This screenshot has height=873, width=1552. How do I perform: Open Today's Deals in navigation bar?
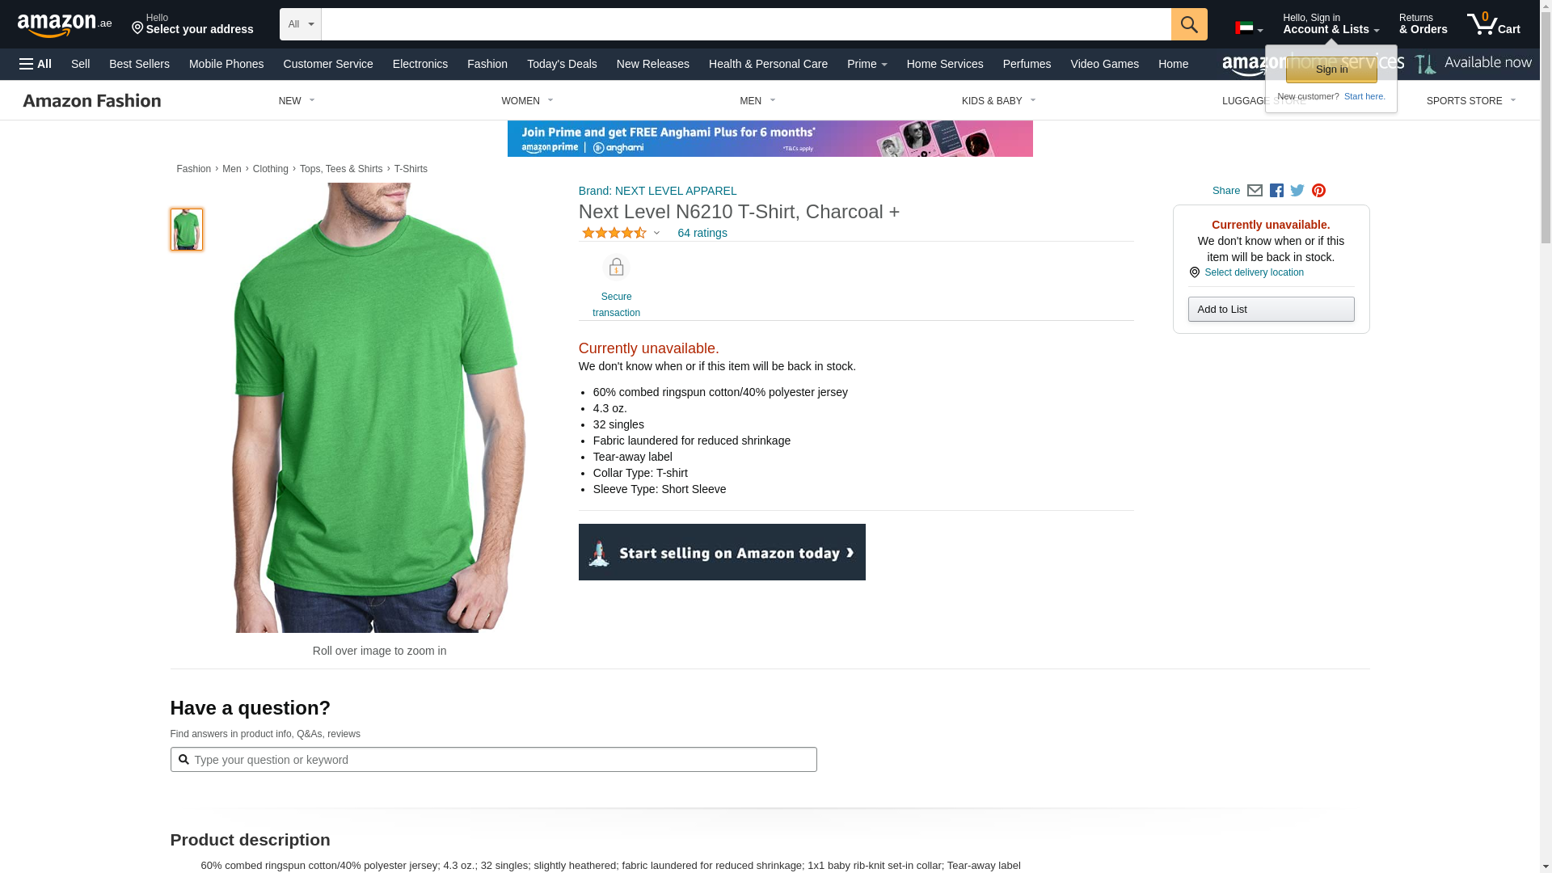pyautogui.click(x=562, y=64)
